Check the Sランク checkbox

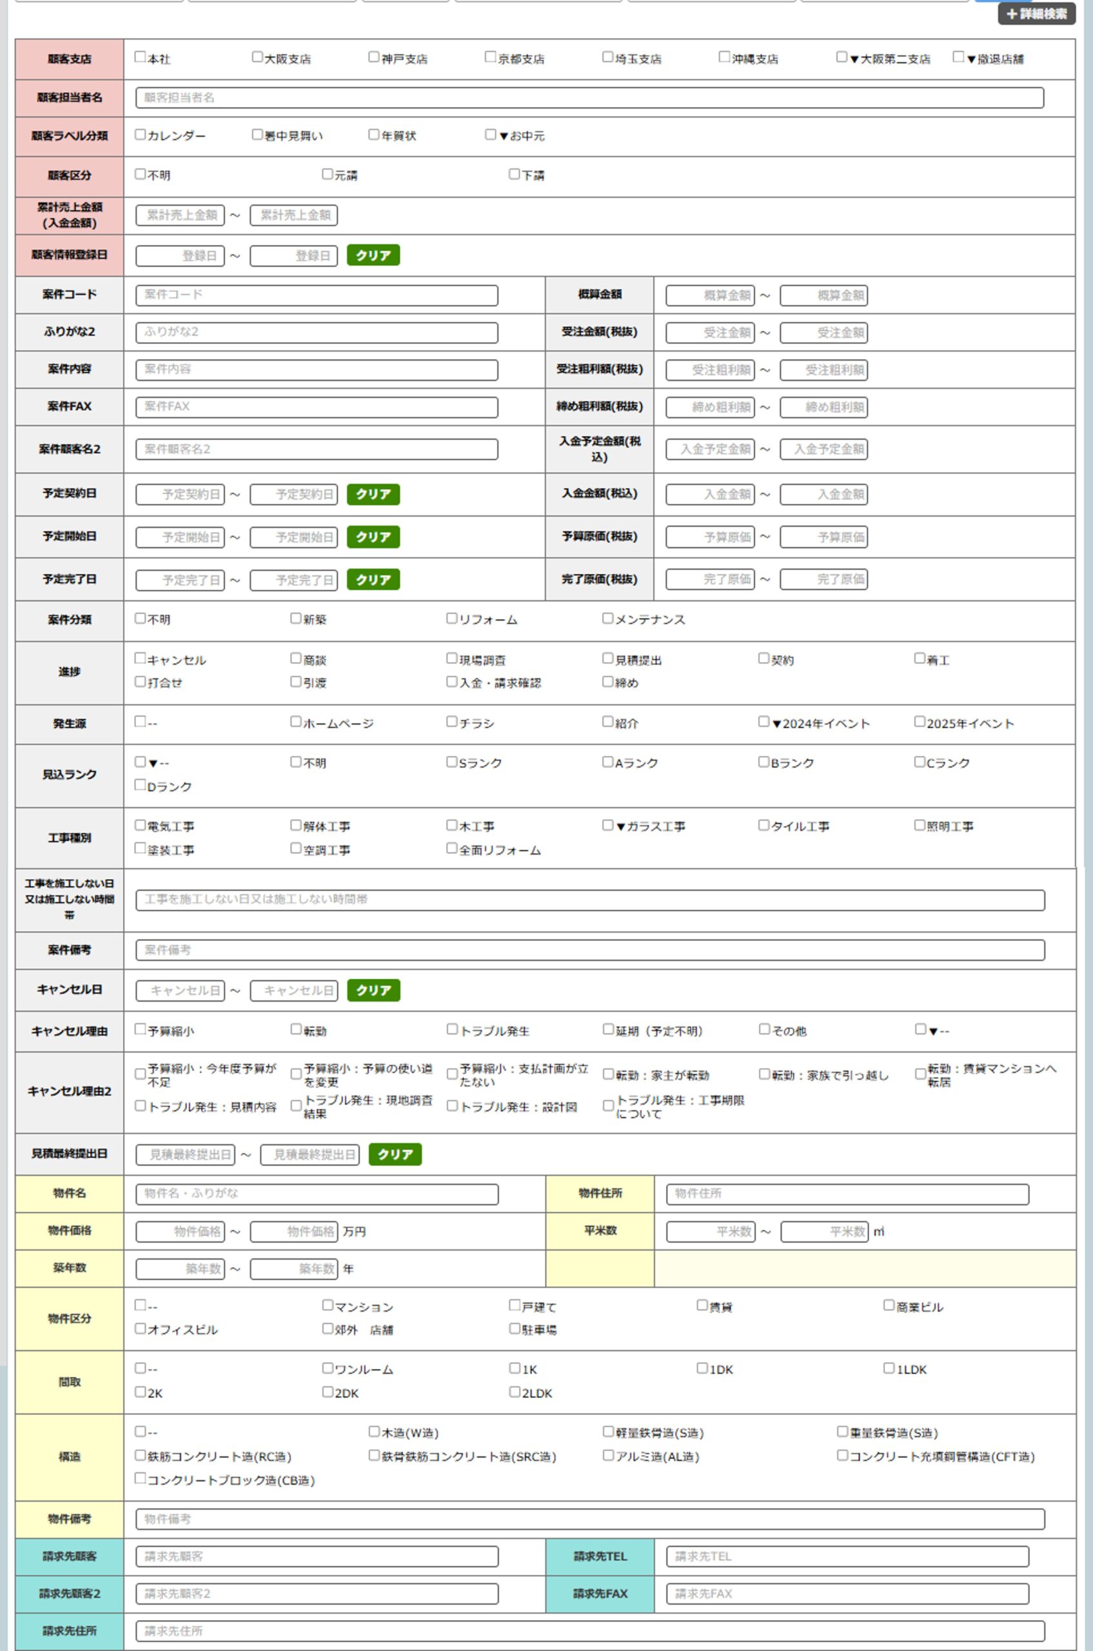pos(451,762)
